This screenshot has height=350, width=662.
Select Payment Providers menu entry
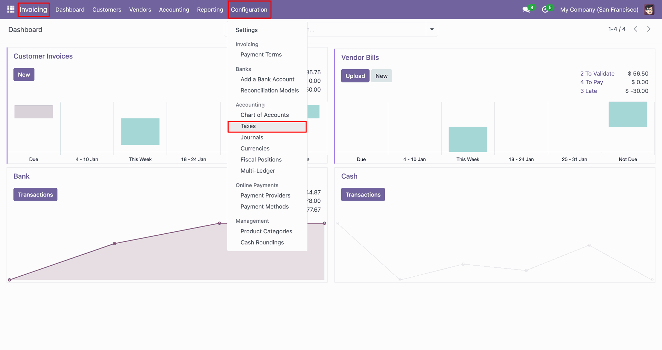click(265, 195)
